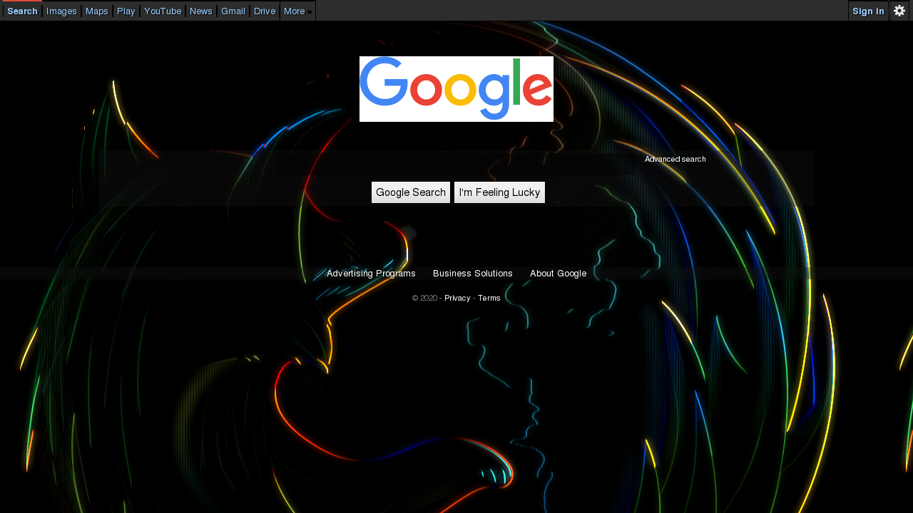Open the settings gear icon
The height and width of the screenshot is (513, 913).
tap(899, 11)
